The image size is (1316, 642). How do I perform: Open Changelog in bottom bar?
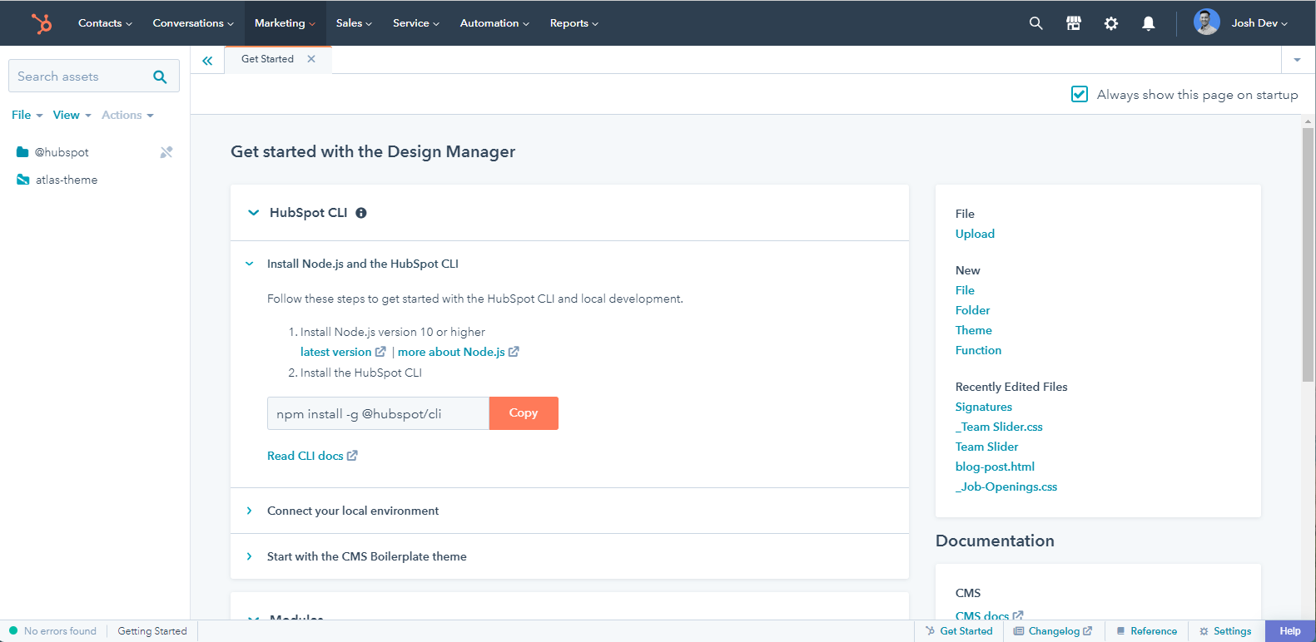1053,631
